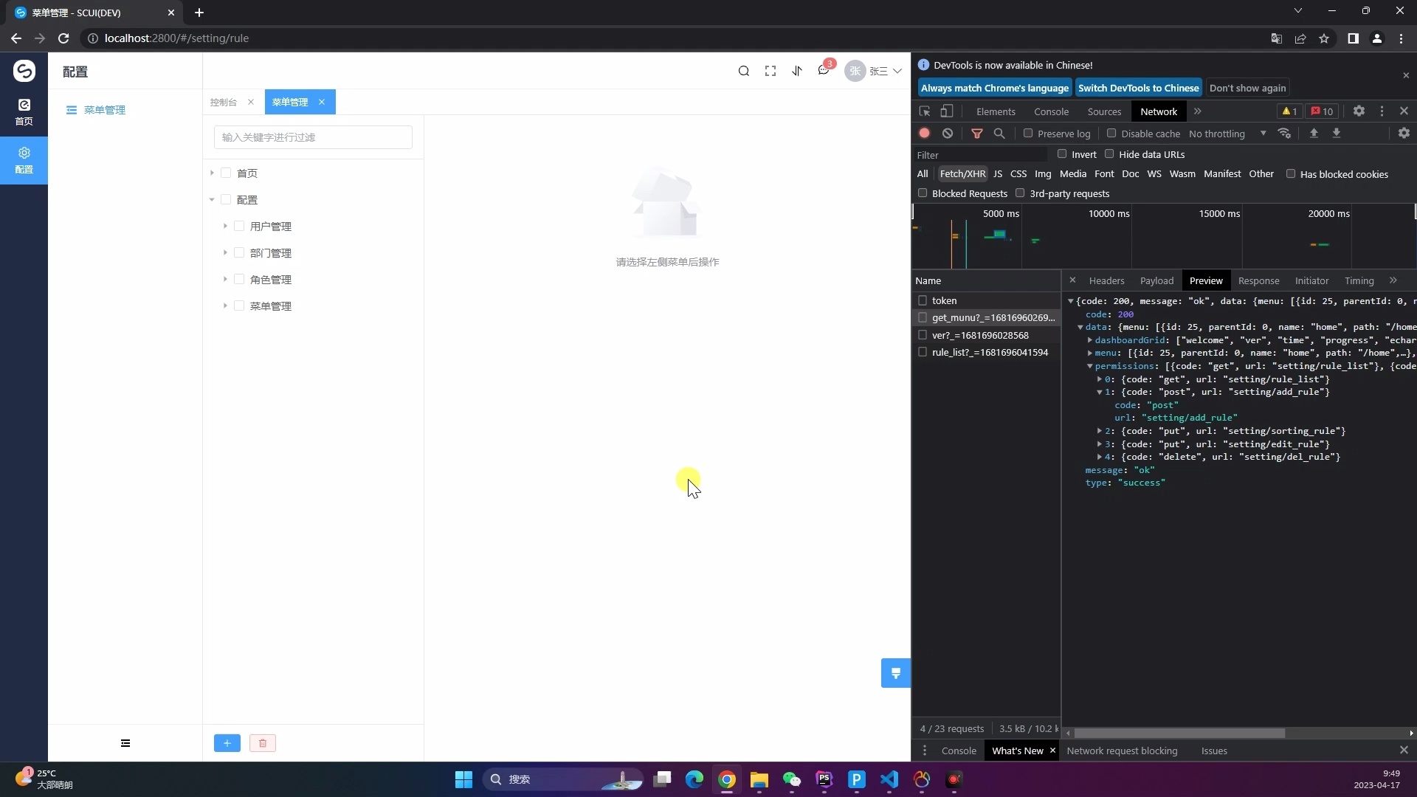The image size is (1417, 797).
Task: Check the Invert filter checkbox
Action: pos(1063,153)
